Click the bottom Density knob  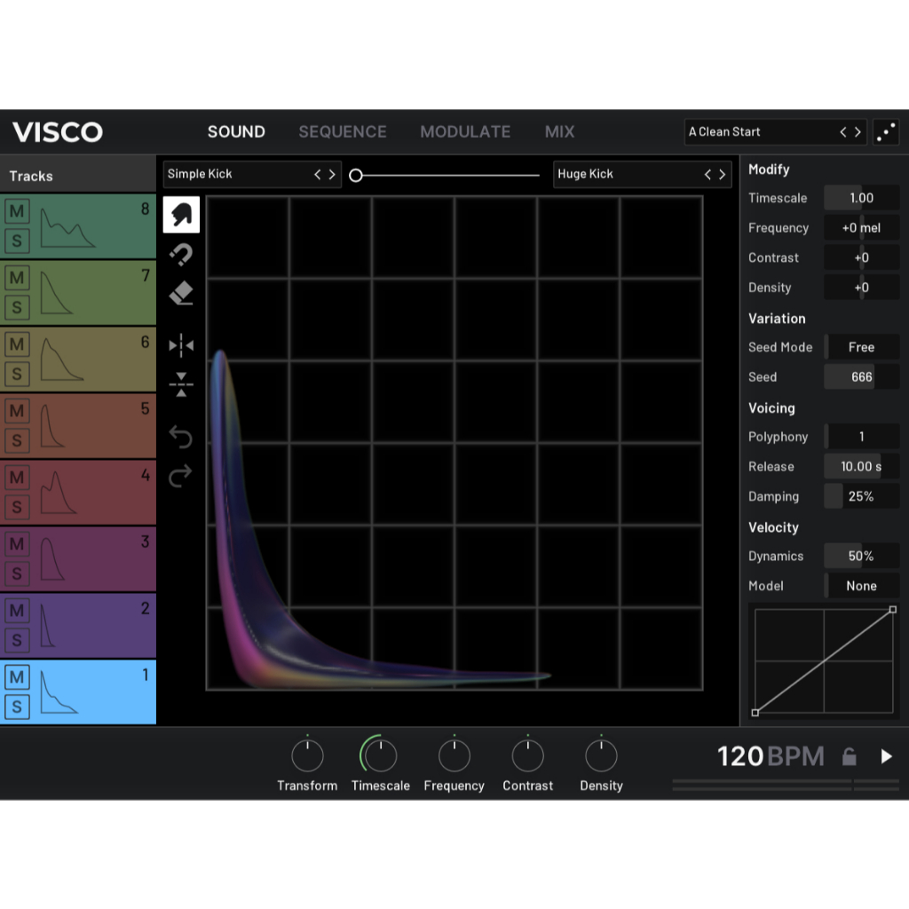[x=601, y=756]
